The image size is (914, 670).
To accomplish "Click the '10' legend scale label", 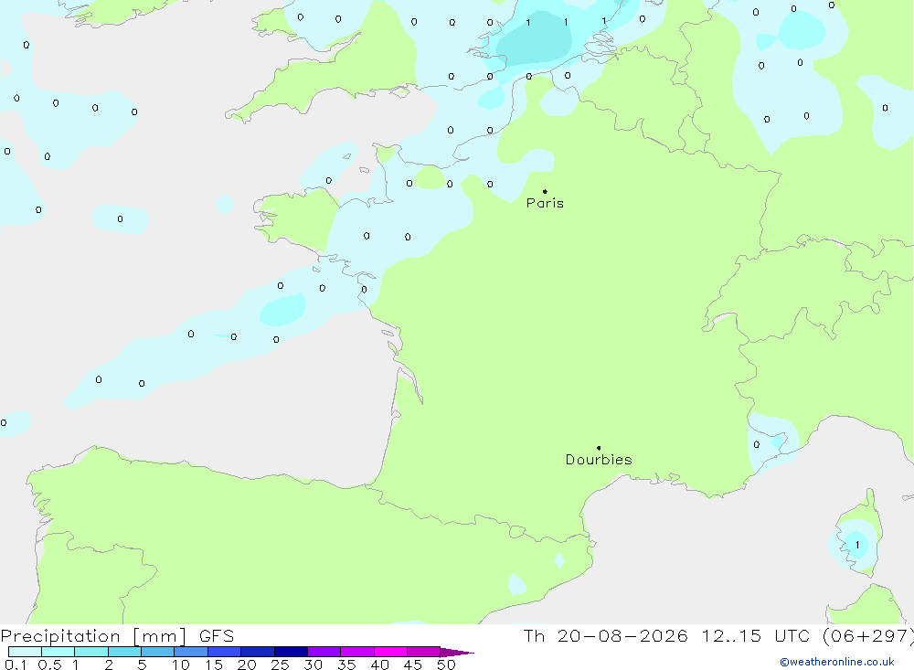I will (181, 665).
